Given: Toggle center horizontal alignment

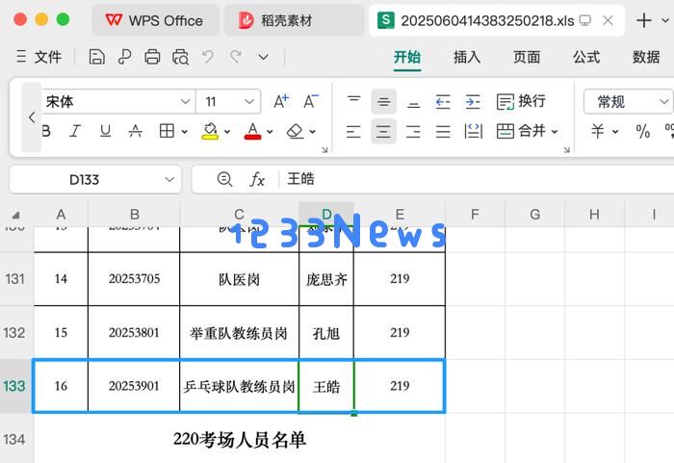Looking at the screenshot, I should coord(383,132).
